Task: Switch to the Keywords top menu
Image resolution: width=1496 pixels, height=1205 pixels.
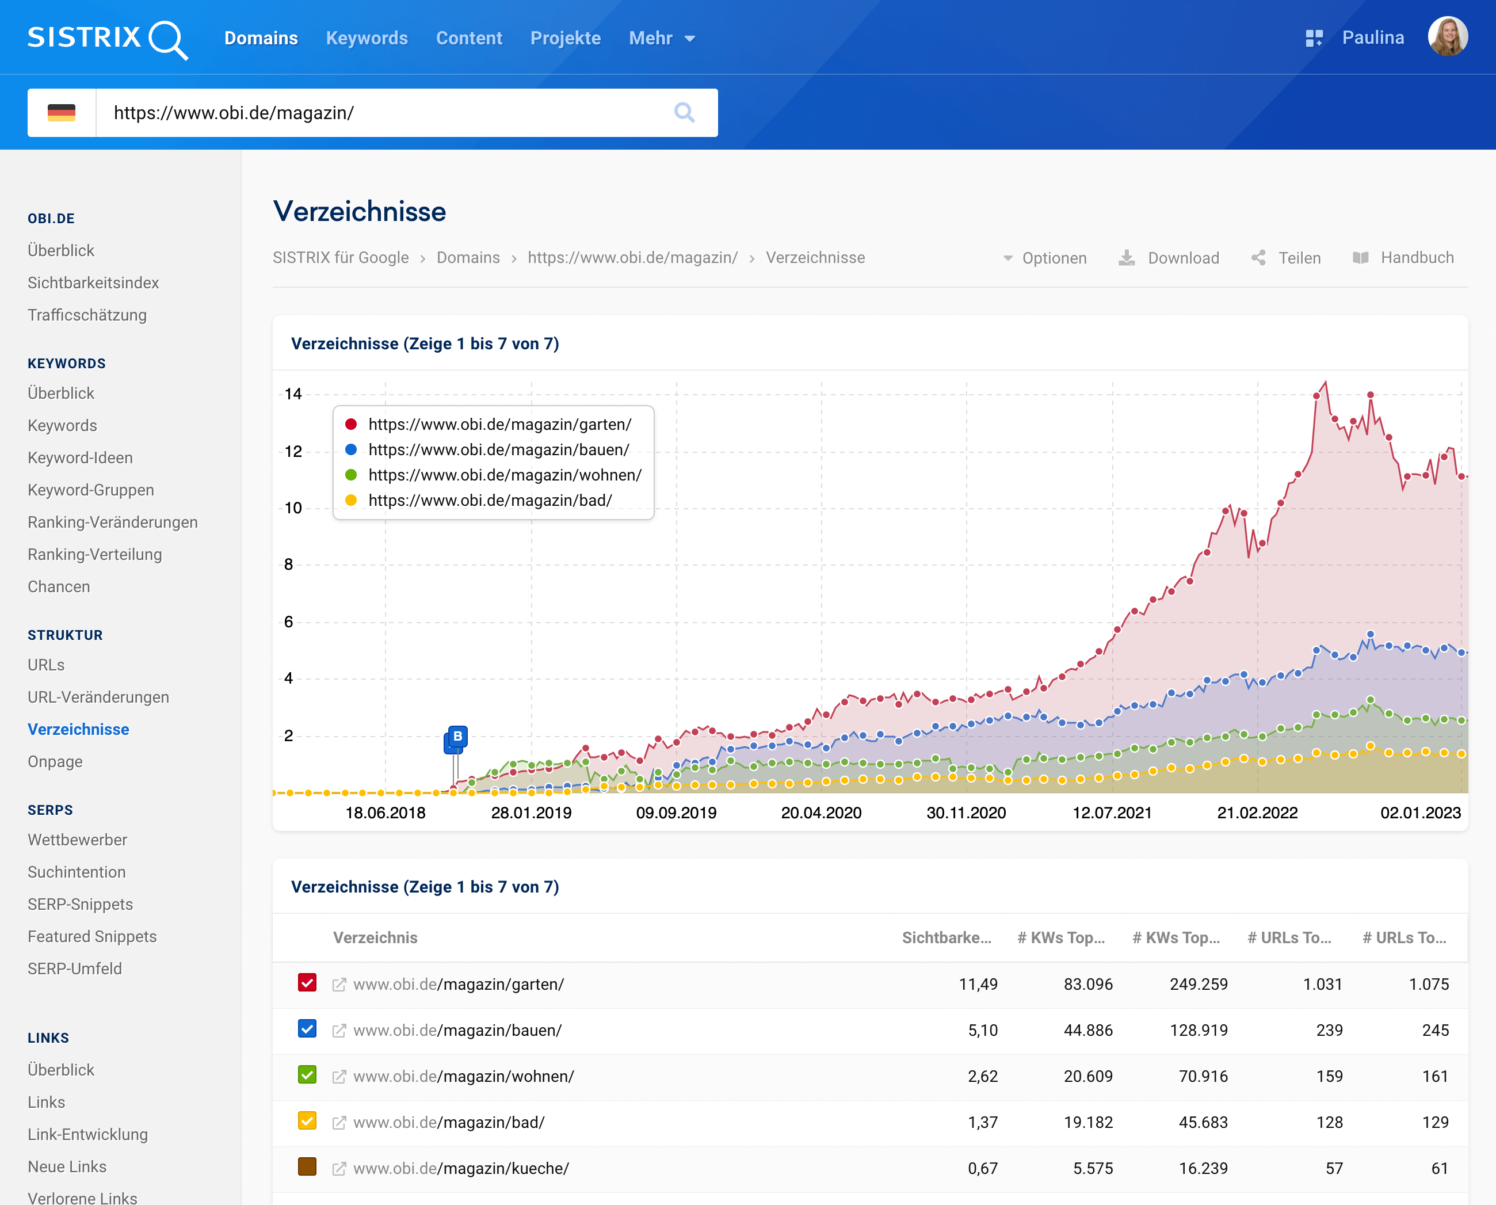Action: click(x=367, y=38)
